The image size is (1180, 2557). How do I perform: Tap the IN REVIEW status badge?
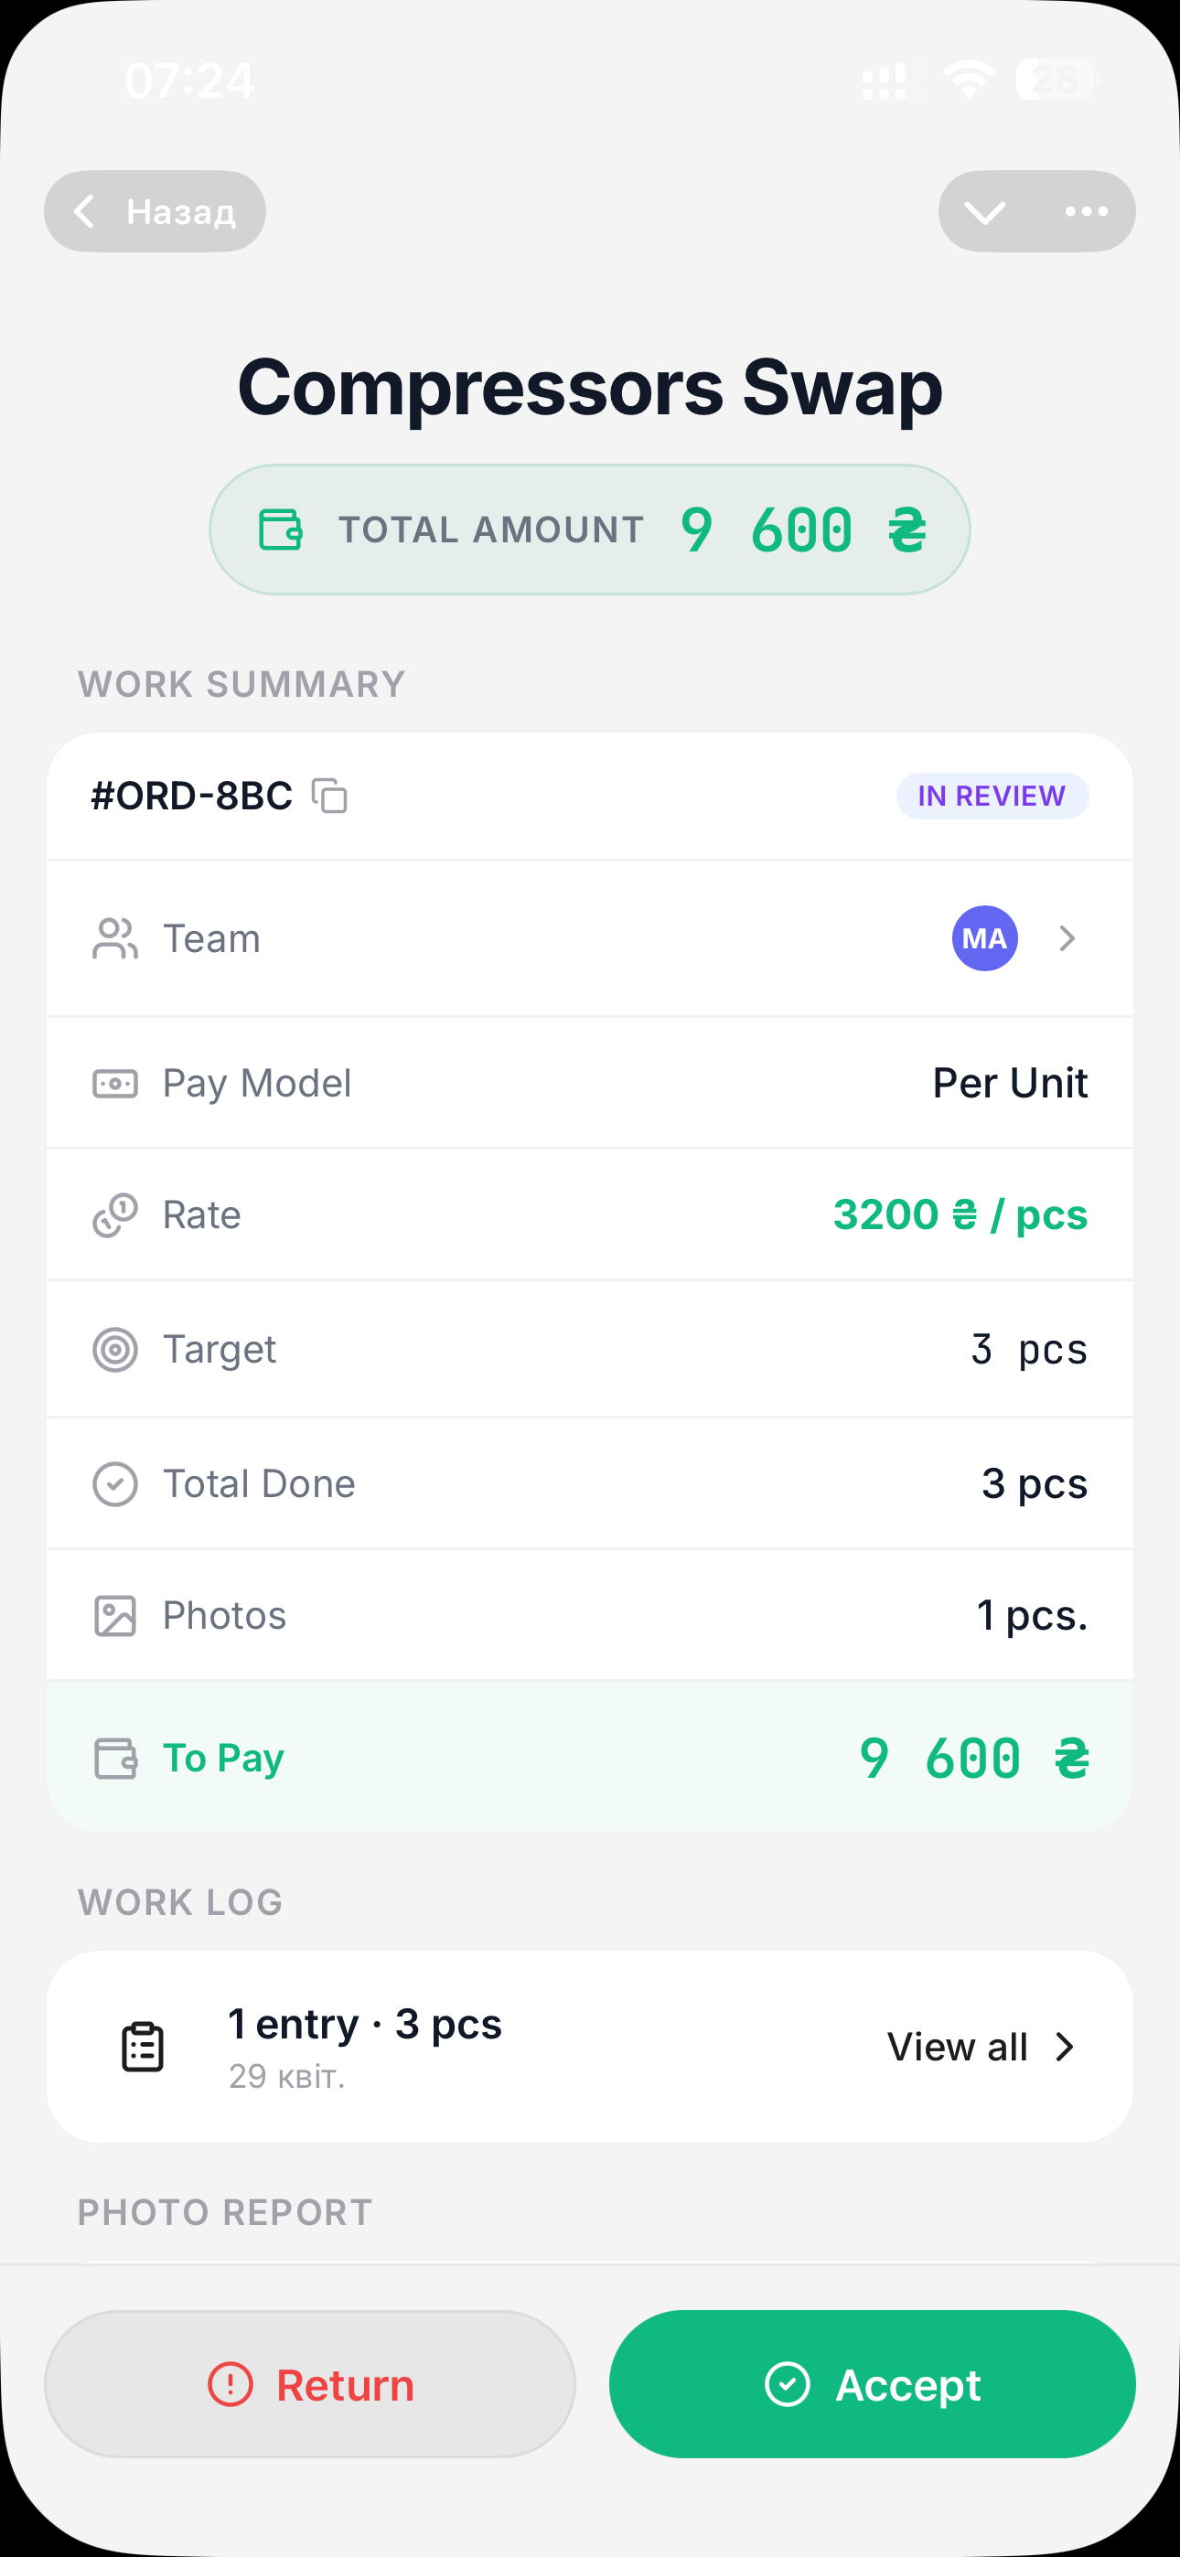(992, 796)
